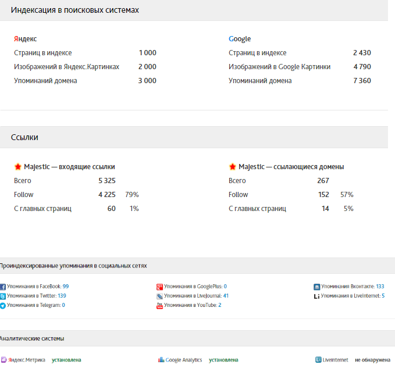The width and height of the screenshot is (395, 379).
Task: Click the Google Analytics bar chart icon
Action: (x=161, y=360)
